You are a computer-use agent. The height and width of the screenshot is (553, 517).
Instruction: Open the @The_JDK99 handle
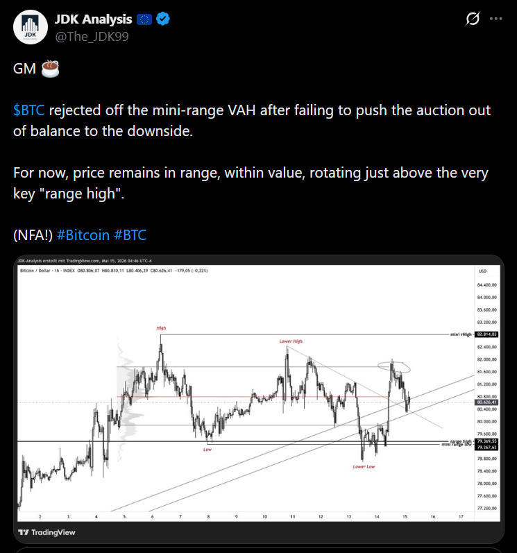[92, 36]
